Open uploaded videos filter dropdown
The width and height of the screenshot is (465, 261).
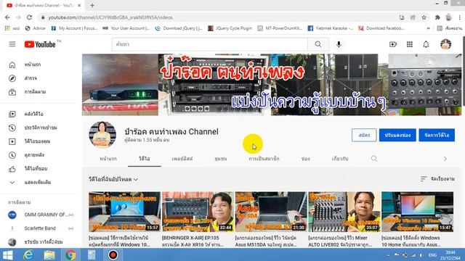[113, 179]
